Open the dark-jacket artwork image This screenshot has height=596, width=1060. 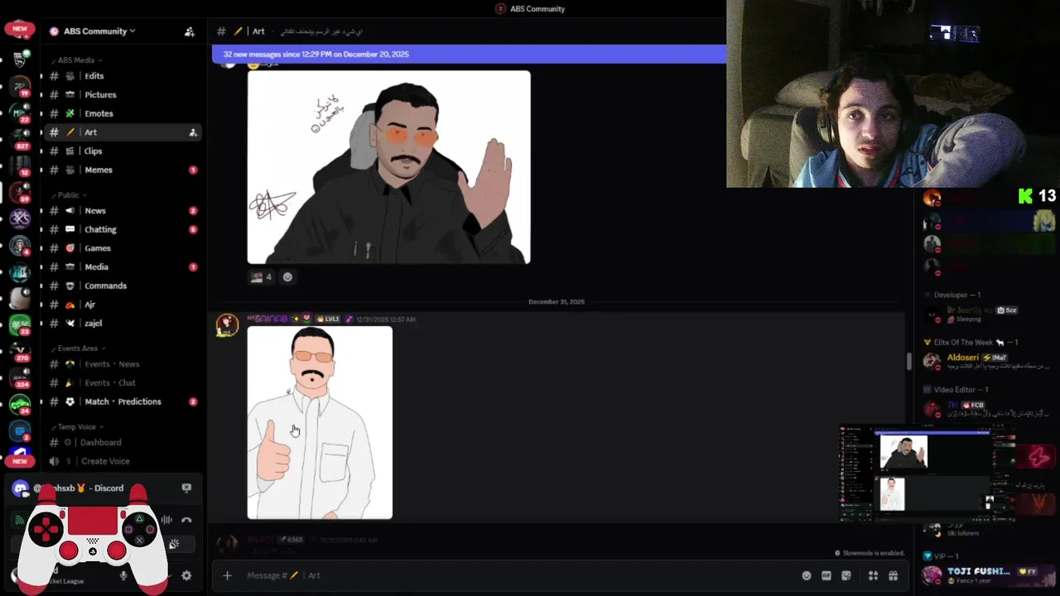pos(388,167)
